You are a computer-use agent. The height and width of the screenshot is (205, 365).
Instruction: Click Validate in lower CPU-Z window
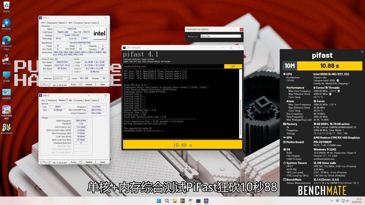point(89,162)
